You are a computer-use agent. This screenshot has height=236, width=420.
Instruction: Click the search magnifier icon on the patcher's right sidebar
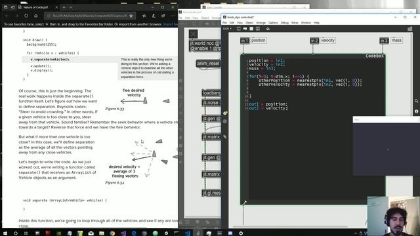click(x=416, y=101)
